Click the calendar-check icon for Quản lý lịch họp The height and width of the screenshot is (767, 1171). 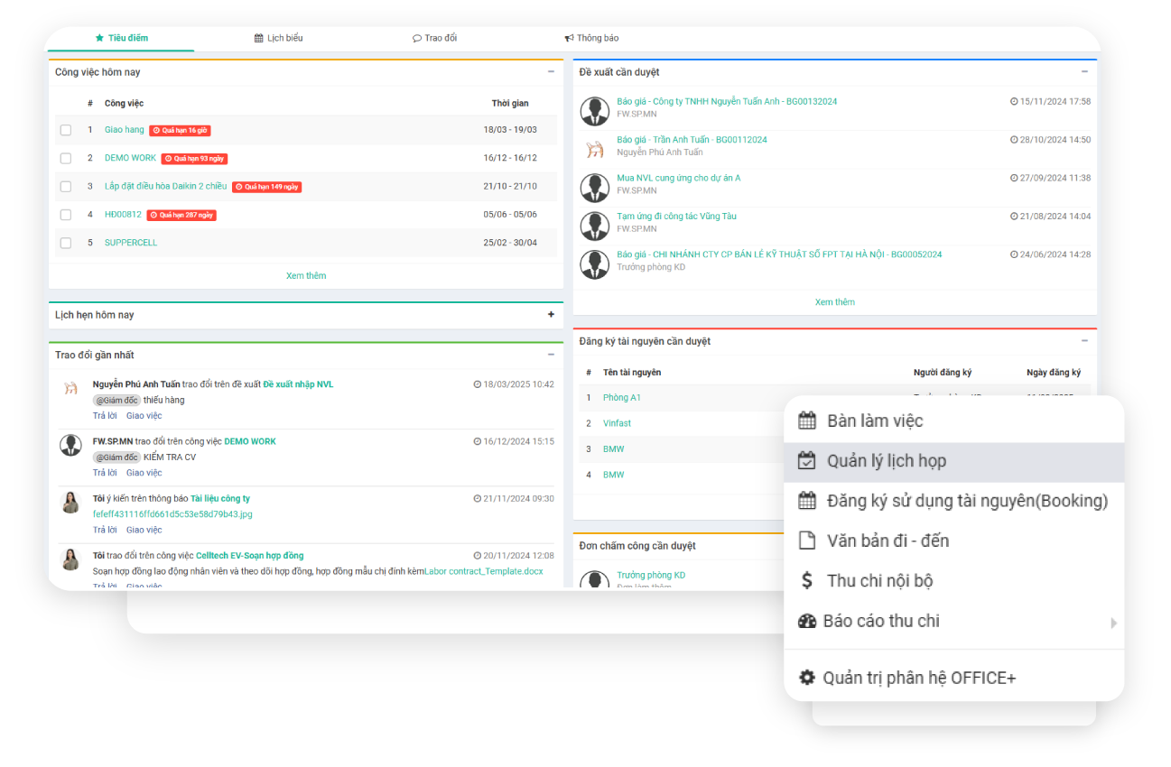807,461
